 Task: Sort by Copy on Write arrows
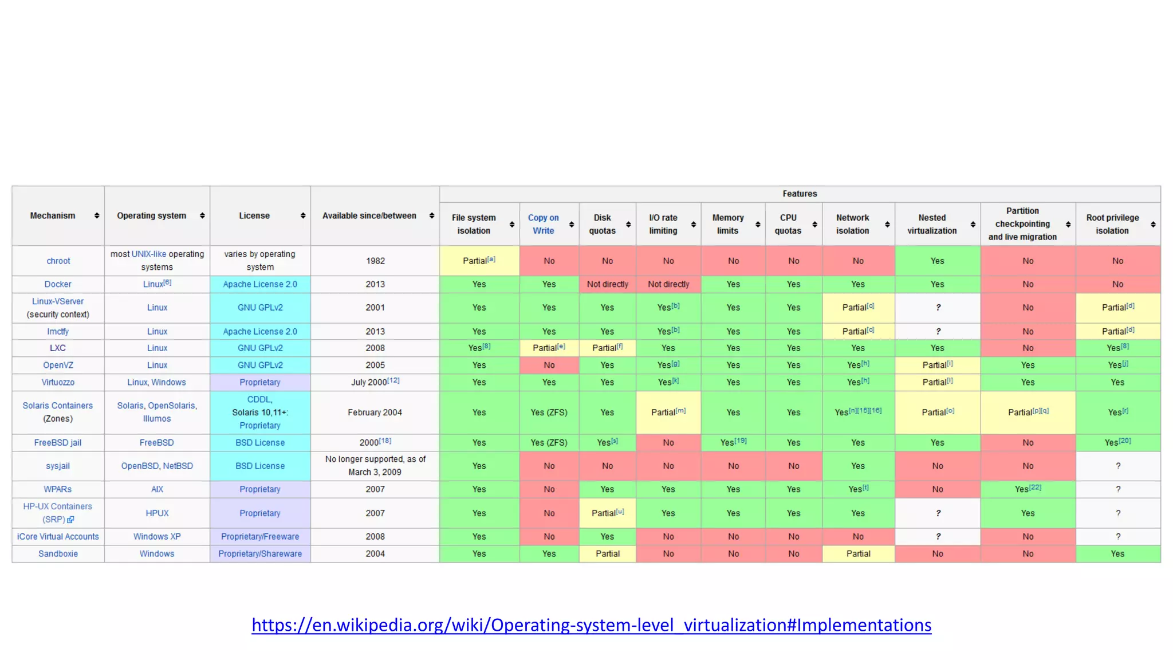572,225
